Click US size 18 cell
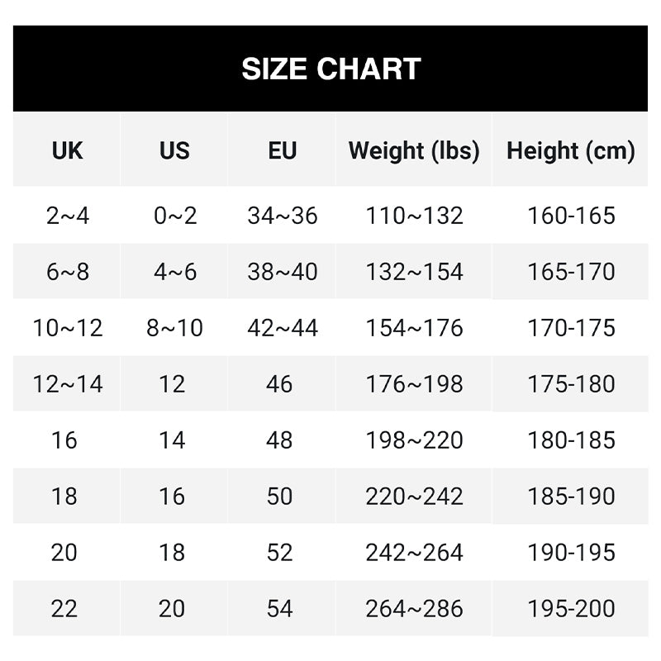Viewport: 661px width, 661px height. pyautogui.click(x=172, y=553)
